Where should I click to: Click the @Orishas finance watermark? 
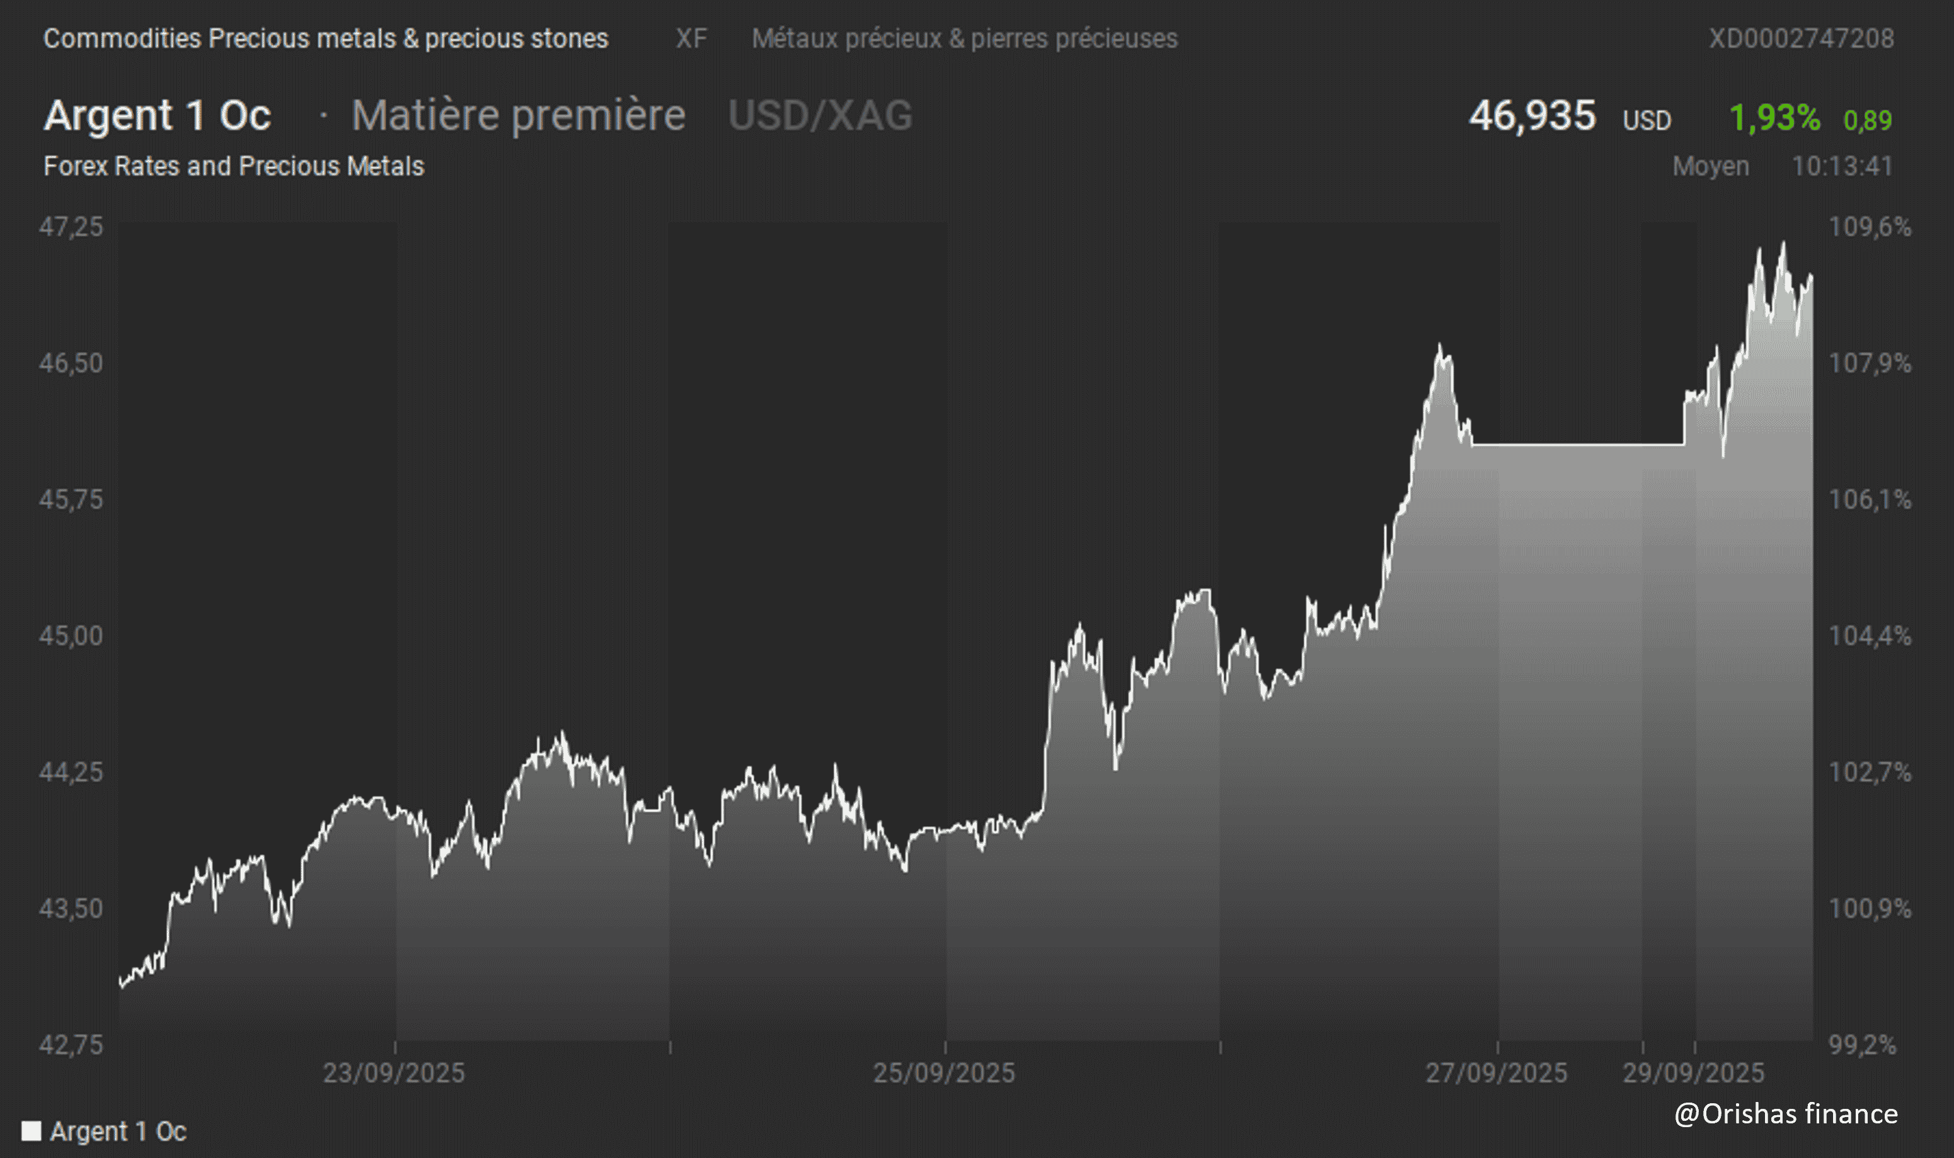pyautogui.click(x=1785, y=1113)
